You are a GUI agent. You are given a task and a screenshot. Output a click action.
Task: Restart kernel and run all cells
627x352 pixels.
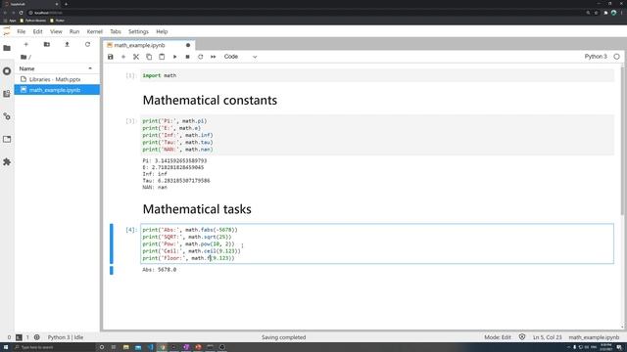click(x=214, y=57)
